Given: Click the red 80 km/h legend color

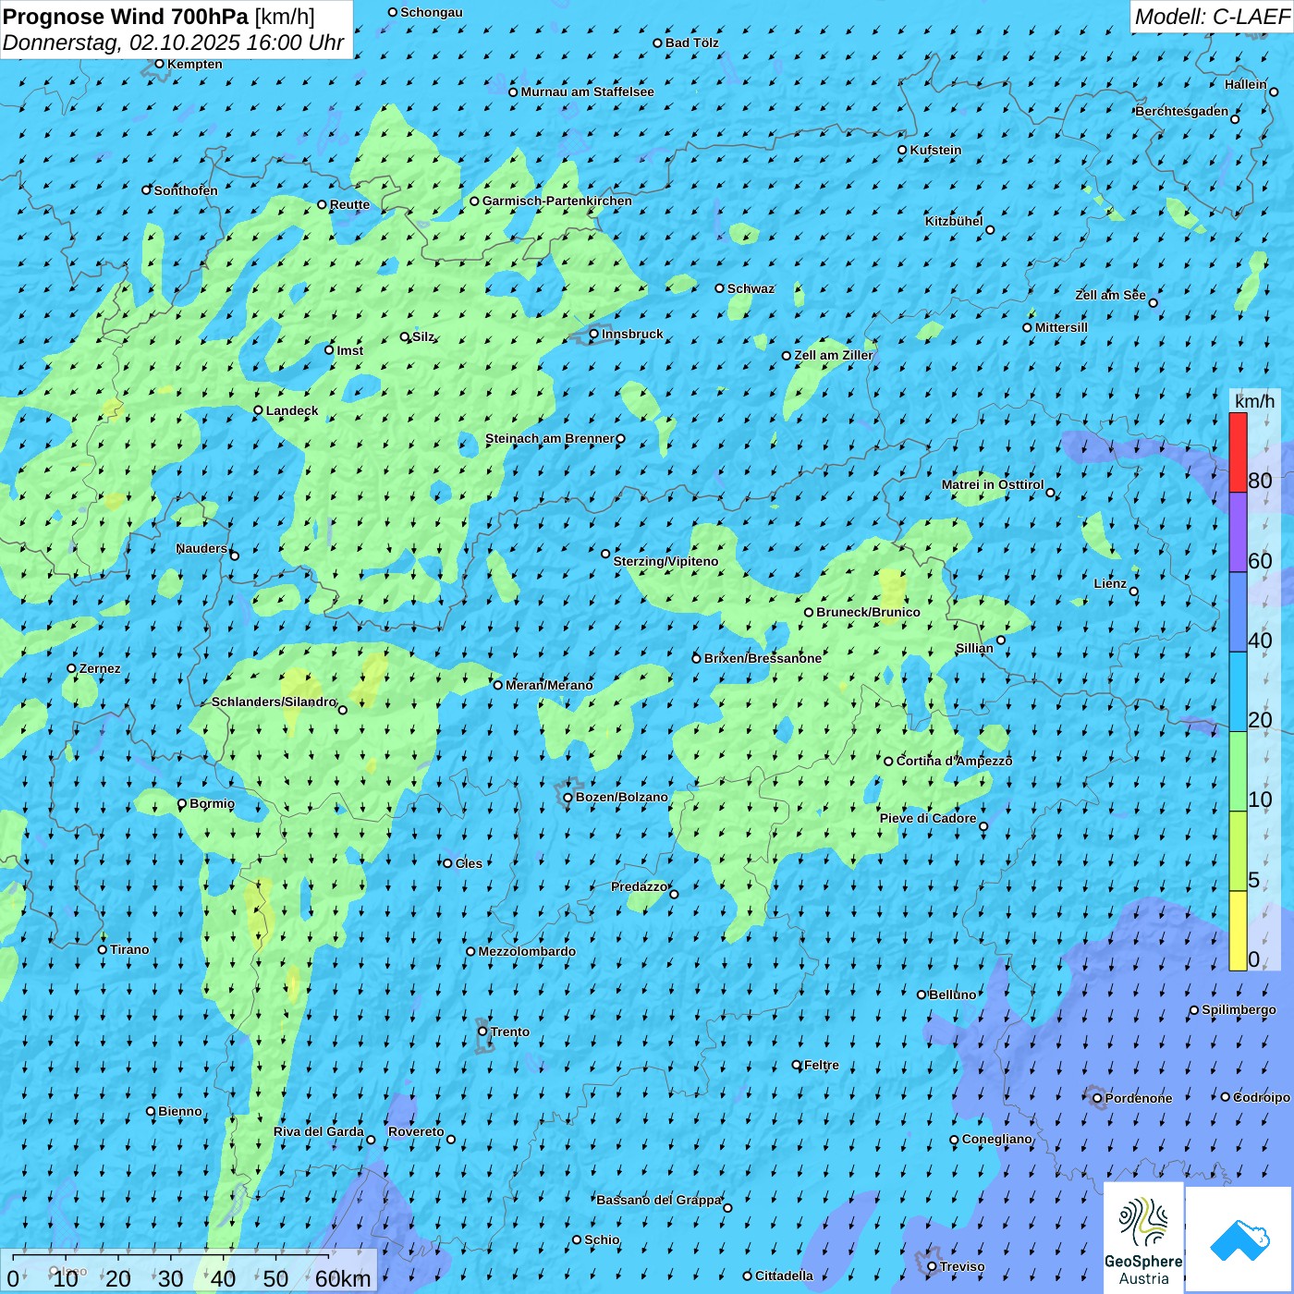Looking at the screenshot, I should pos(1238,452).
